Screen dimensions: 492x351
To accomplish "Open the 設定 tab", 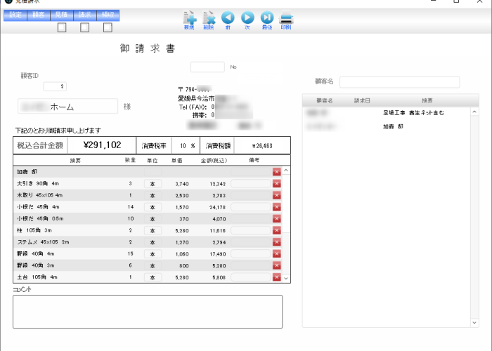I will click(x=15, y=15).
